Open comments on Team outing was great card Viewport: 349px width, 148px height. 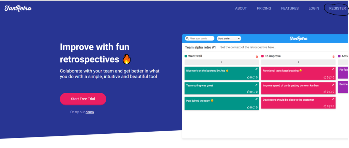pos(254,92)
